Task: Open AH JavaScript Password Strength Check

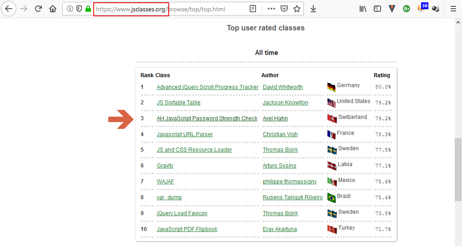Action: pyautogui.click(x=207, y=118)
